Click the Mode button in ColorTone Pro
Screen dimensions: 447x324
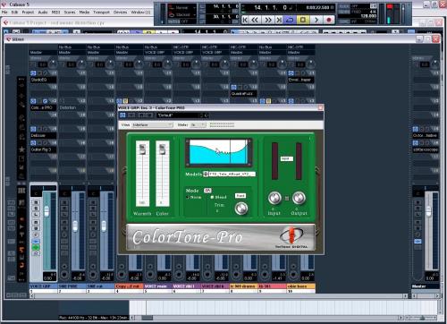point(207,191)
